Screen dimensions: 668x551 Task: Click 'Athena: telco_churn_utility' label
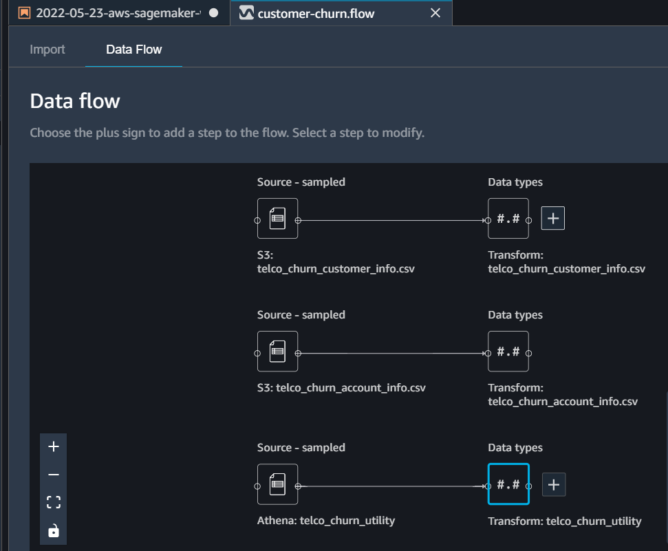326,521
